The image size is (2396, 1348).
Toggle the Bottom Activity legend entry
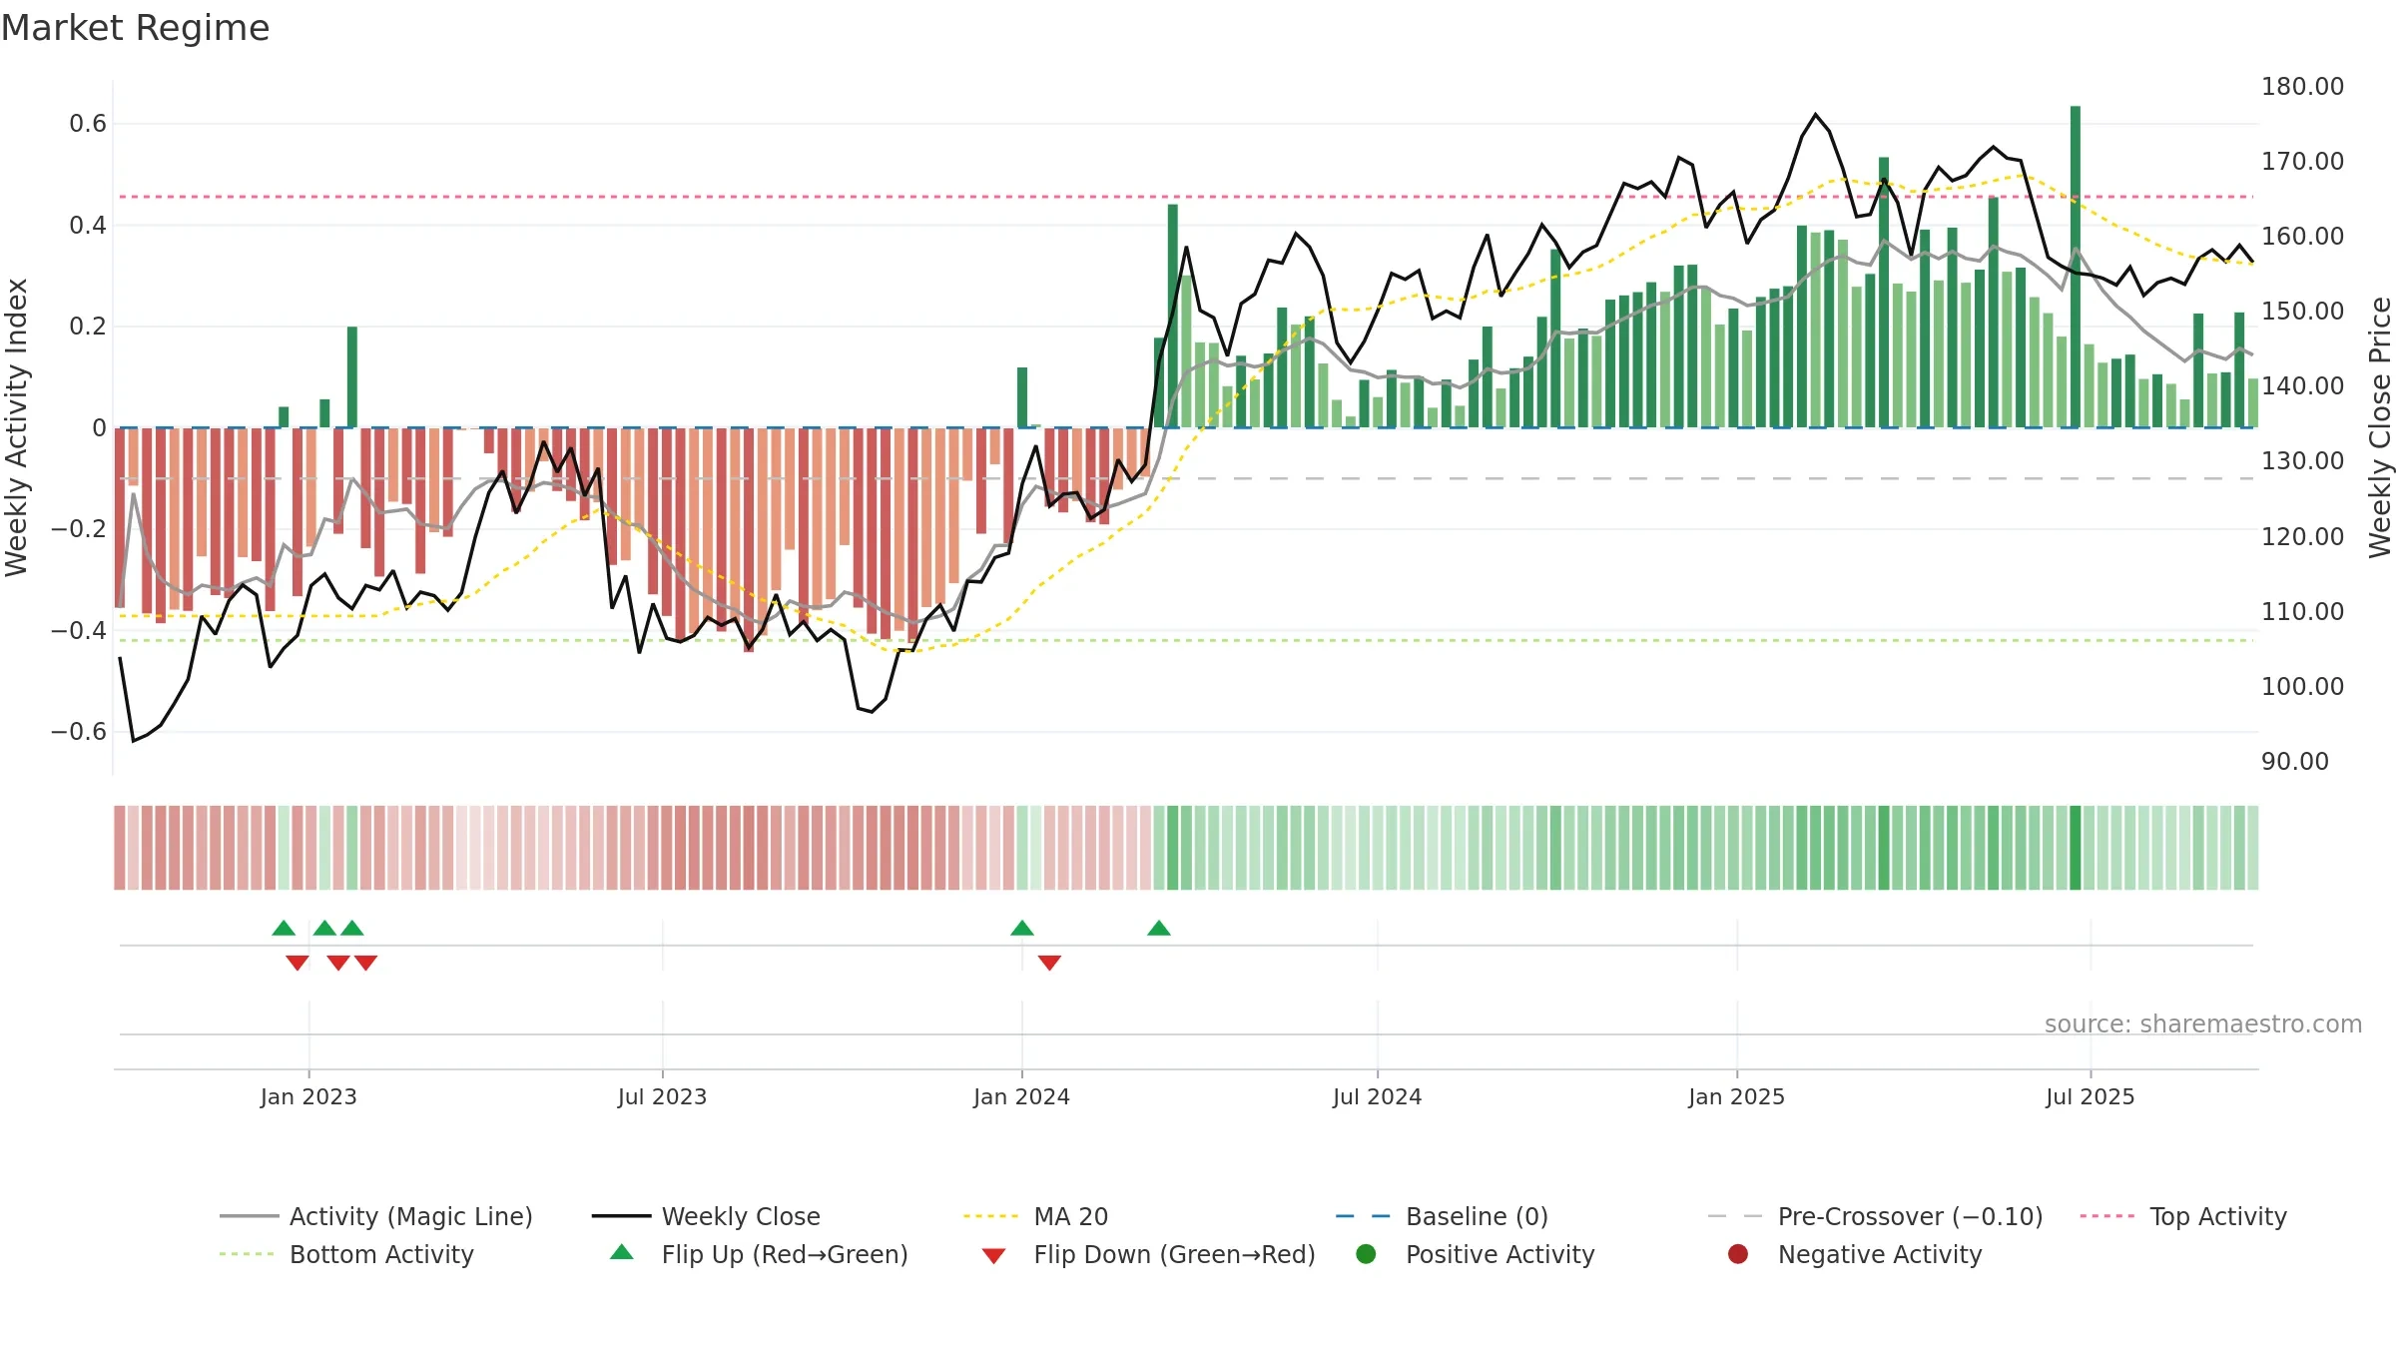coord(346,1254)
